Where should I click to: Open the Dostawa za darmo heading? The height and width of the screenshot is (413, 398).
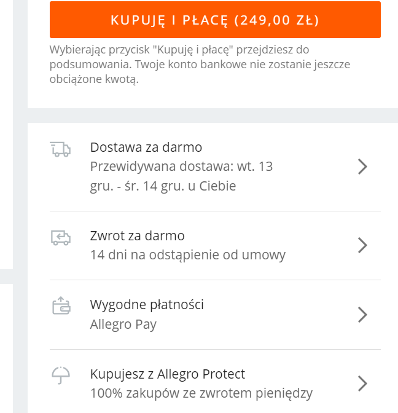pyautogui.click(x=146, y=147)
